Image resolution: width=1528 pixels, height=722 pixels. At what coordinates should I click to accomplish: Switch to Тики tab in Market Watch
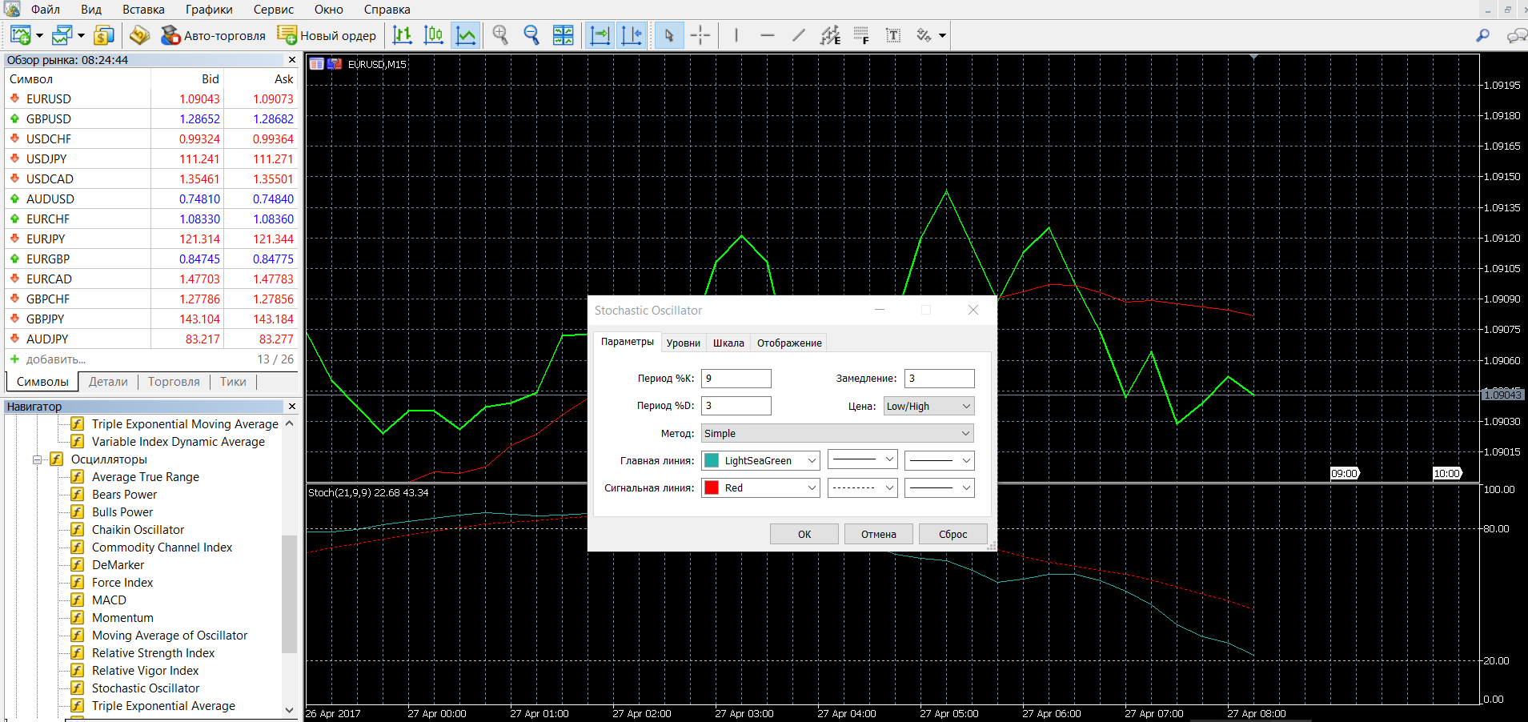click(x=233, y=382)
